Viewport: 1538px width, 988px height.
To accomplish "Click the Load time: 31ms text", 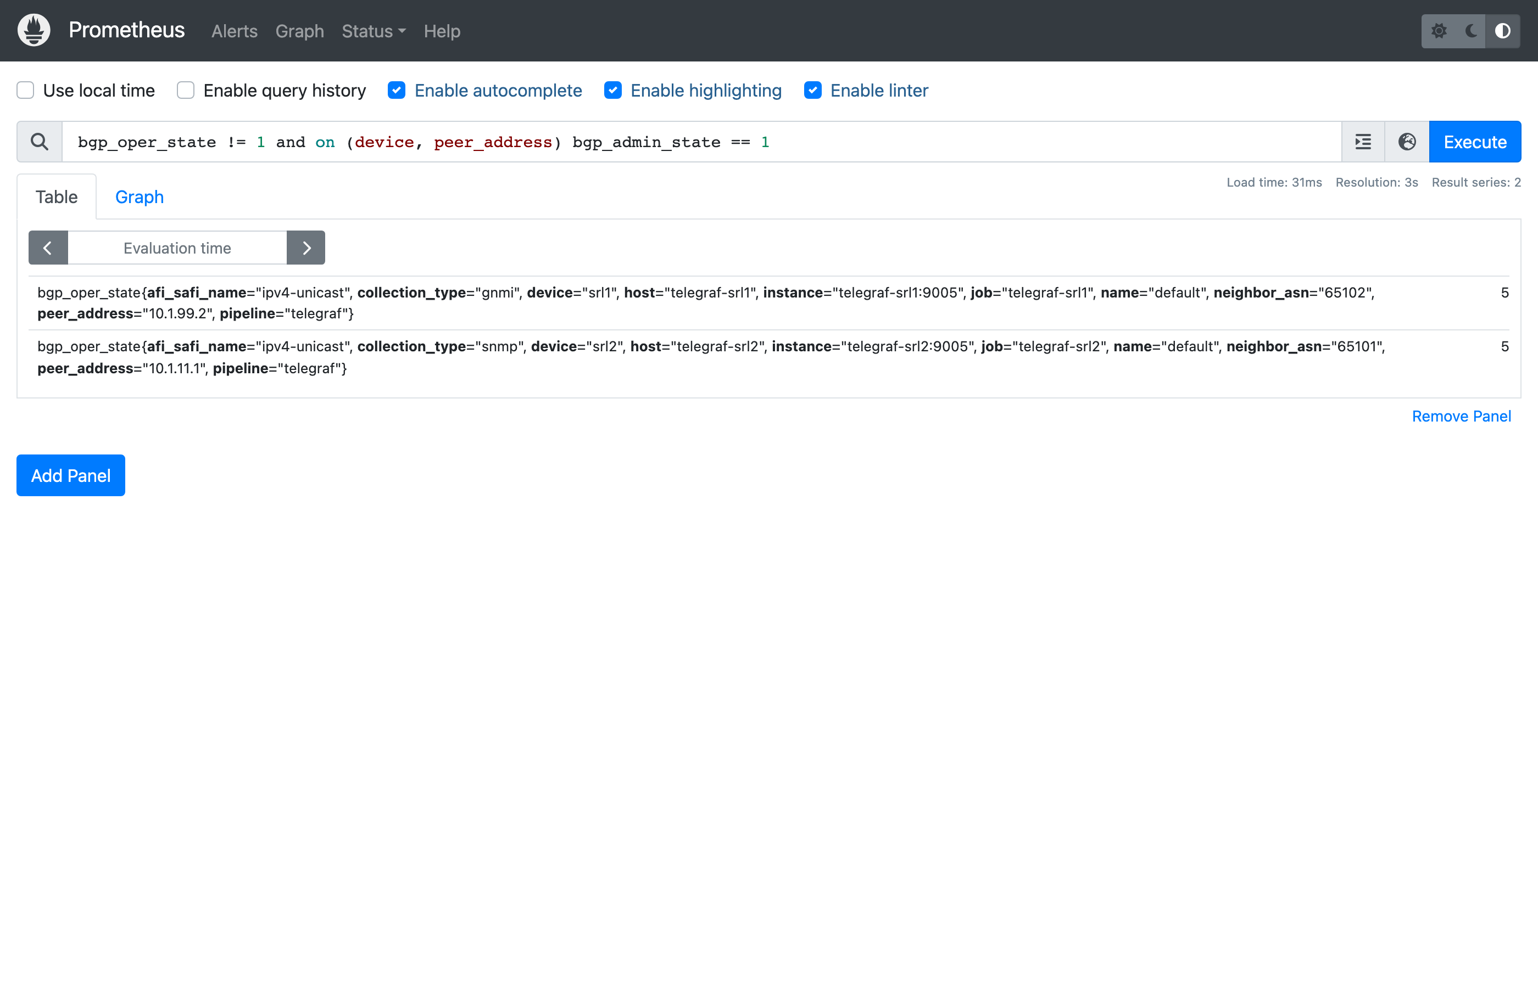I will (1274, 182).
